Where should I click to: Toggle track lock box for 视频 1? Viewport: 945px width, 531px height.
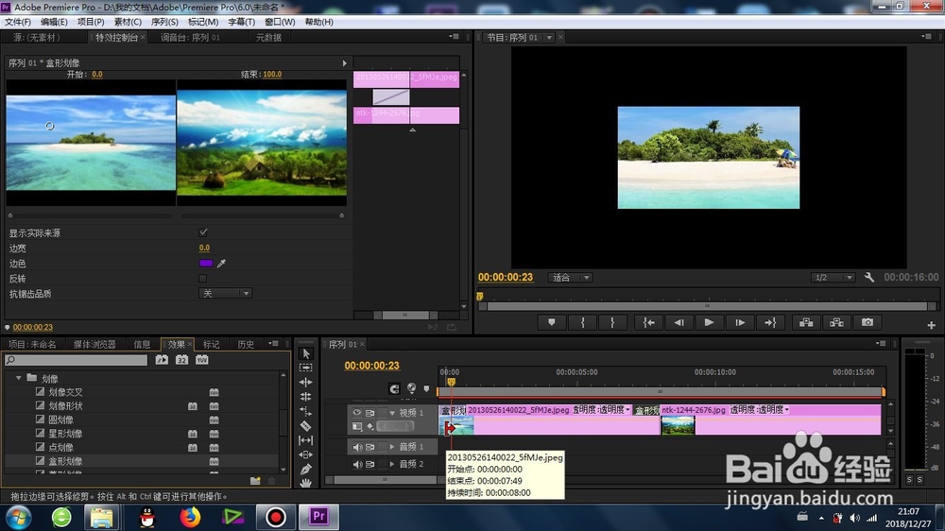click(x=382, y=413)
